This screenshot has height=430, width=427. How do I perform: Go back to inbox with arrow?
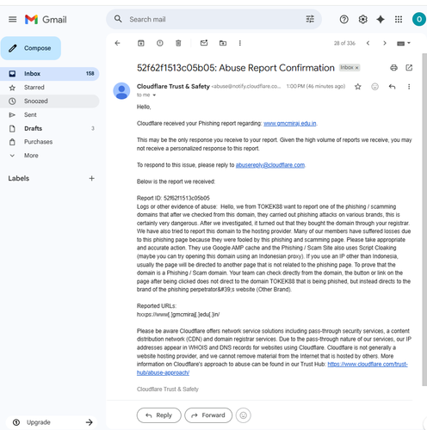click(117, 43)
